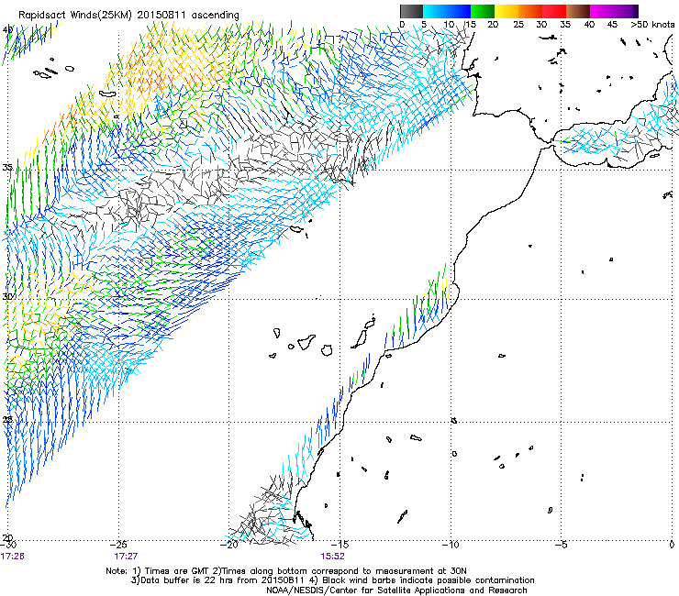The width and height of the screenshot is (679, 596).
Task: Click the chart title 'Rapidscat Winds(25KM) 20150811 ascending'
Action: pyautogui.click(x=128, y=16)
